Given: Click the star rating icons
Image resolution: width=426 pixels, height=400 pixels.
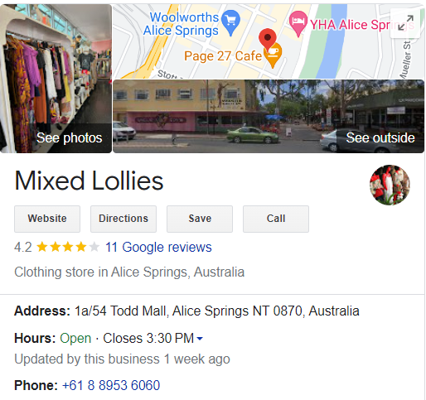Looking at the screenshot, I should [68, 247].
